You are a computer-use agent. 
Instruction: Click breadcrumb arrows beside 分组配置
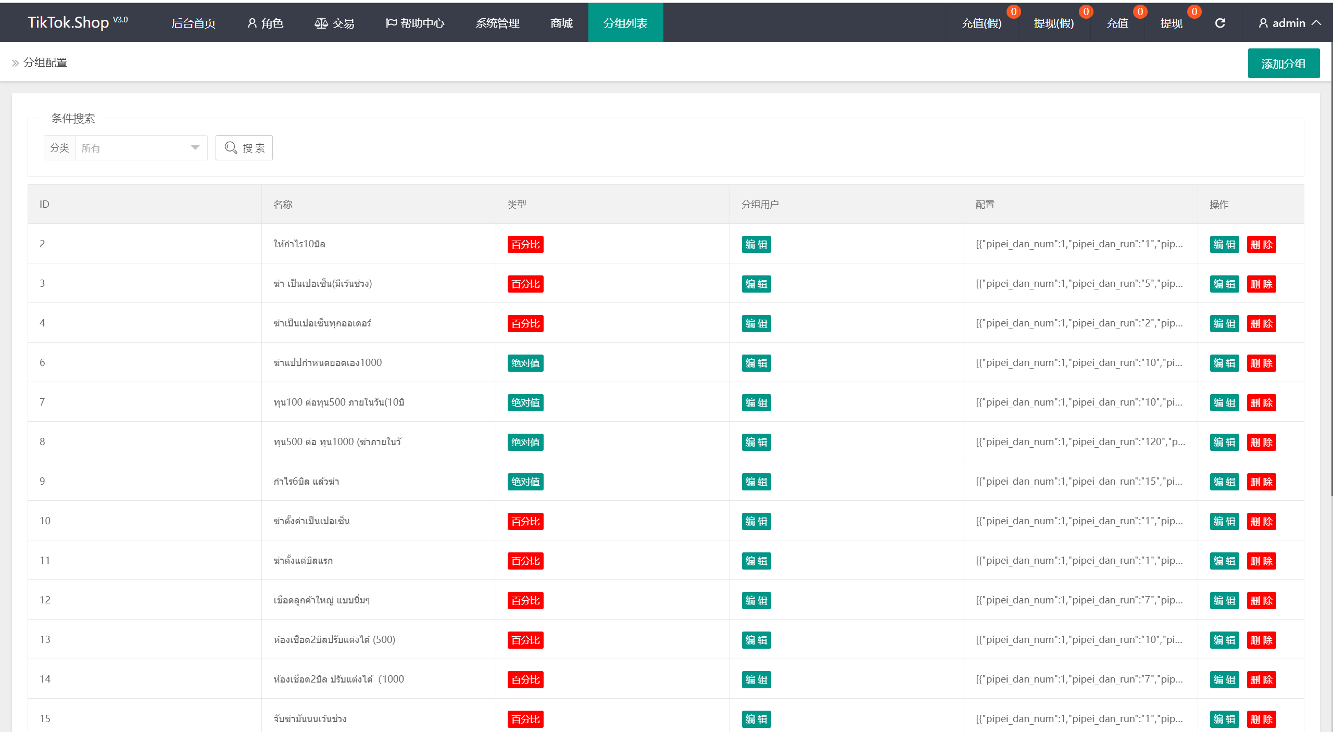pos(15,63)
